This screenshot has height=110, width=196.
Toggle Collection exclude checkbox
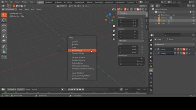tap(190, 12)
